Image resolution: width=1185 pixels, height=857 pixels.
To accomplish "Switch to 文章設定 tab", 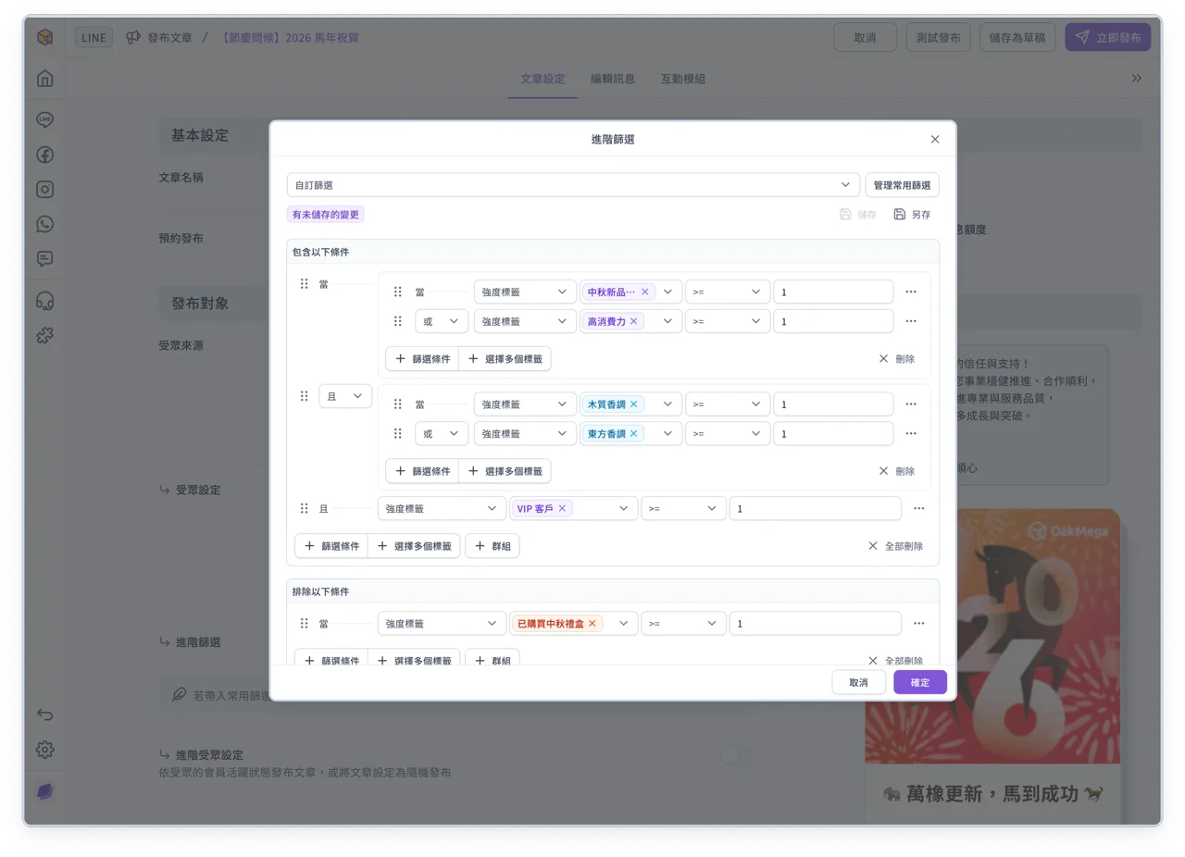I will pyautogui.click(x=543, y=79).
